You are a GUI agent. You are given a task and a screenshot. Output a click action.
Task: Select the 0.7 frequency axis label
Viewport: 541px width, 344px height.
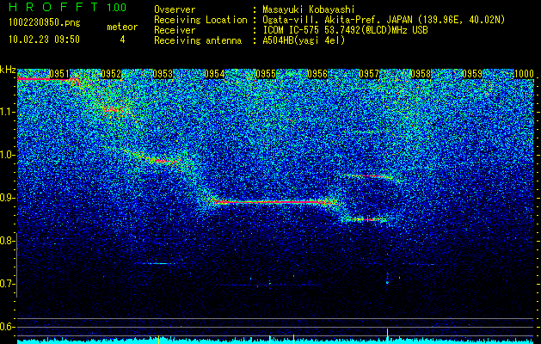7,284
